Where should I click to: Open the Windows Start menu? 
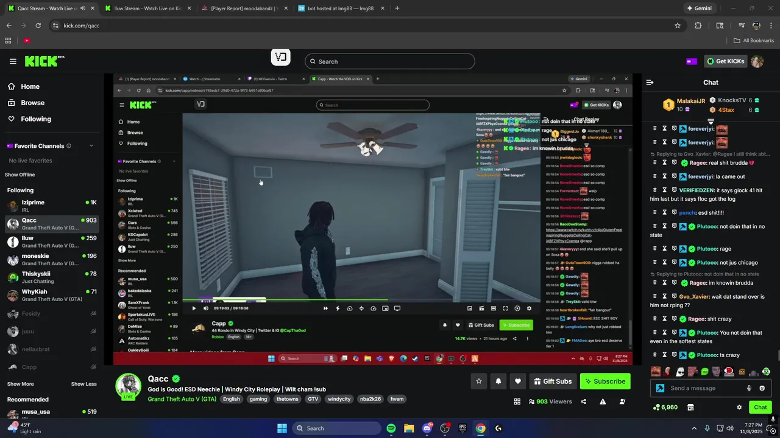[x=282, y=428]
